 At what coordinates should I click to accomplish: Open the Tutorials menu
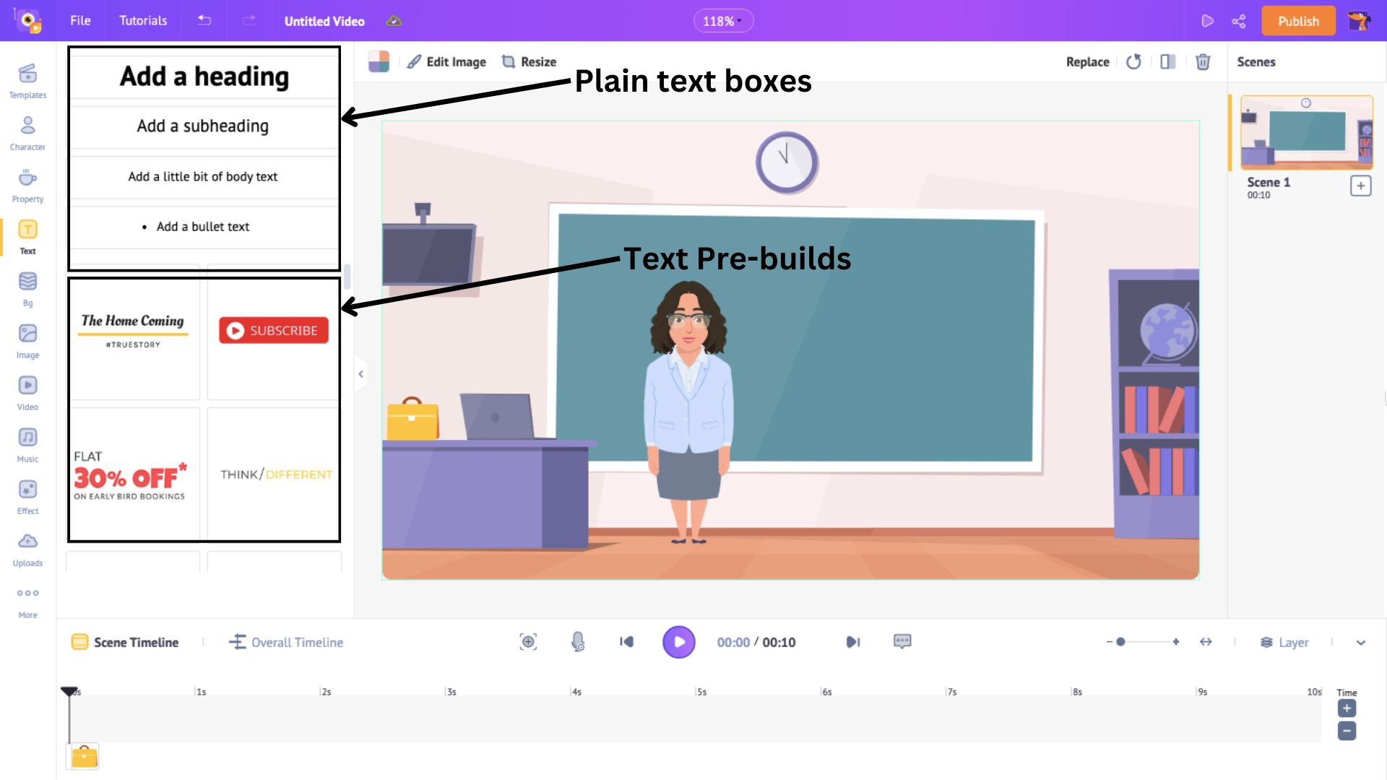(142, 21)
